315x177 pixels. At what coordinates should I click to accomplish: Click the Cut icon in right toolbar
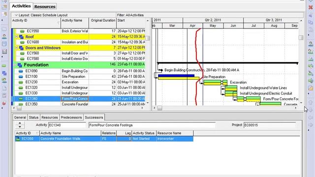coord(311,15)
